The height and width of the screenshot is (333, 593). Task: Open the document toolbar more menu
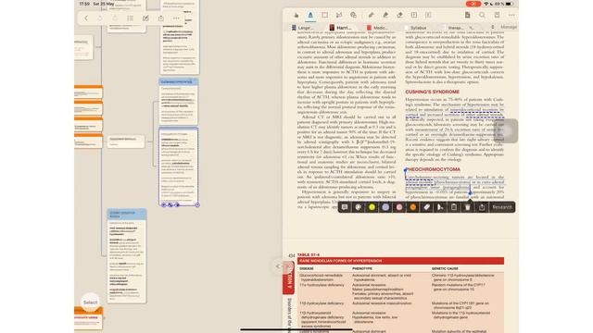(511, 15)
